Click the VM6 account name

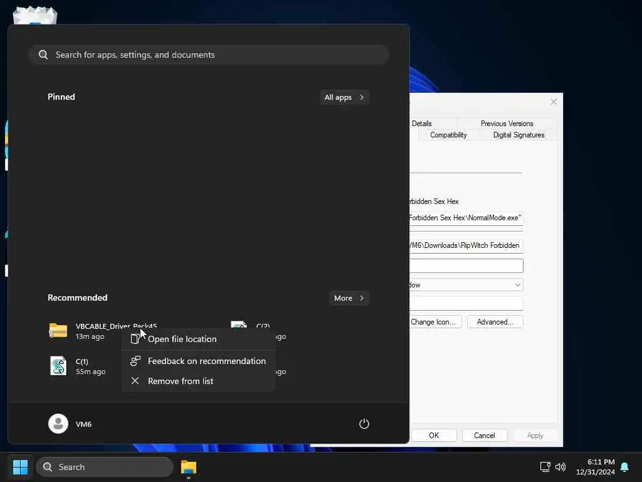83,424
